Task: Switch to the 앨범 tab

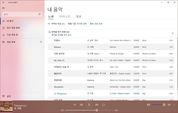Action: [x=78, y=17]
